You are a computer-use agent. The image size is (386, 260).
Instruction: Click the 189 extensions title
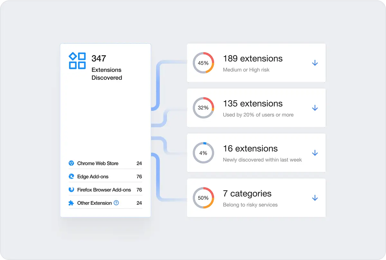pyautogui.click(x=253, y=58)
